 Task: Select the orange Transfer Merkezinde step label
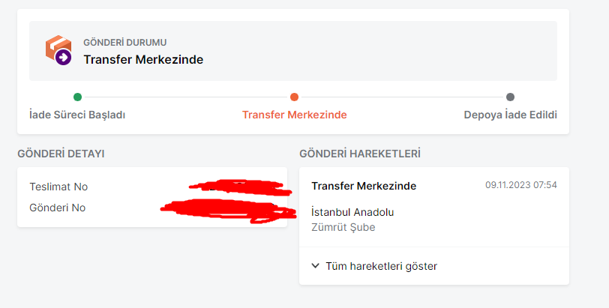pyautogui.click(x=294, y=115)
